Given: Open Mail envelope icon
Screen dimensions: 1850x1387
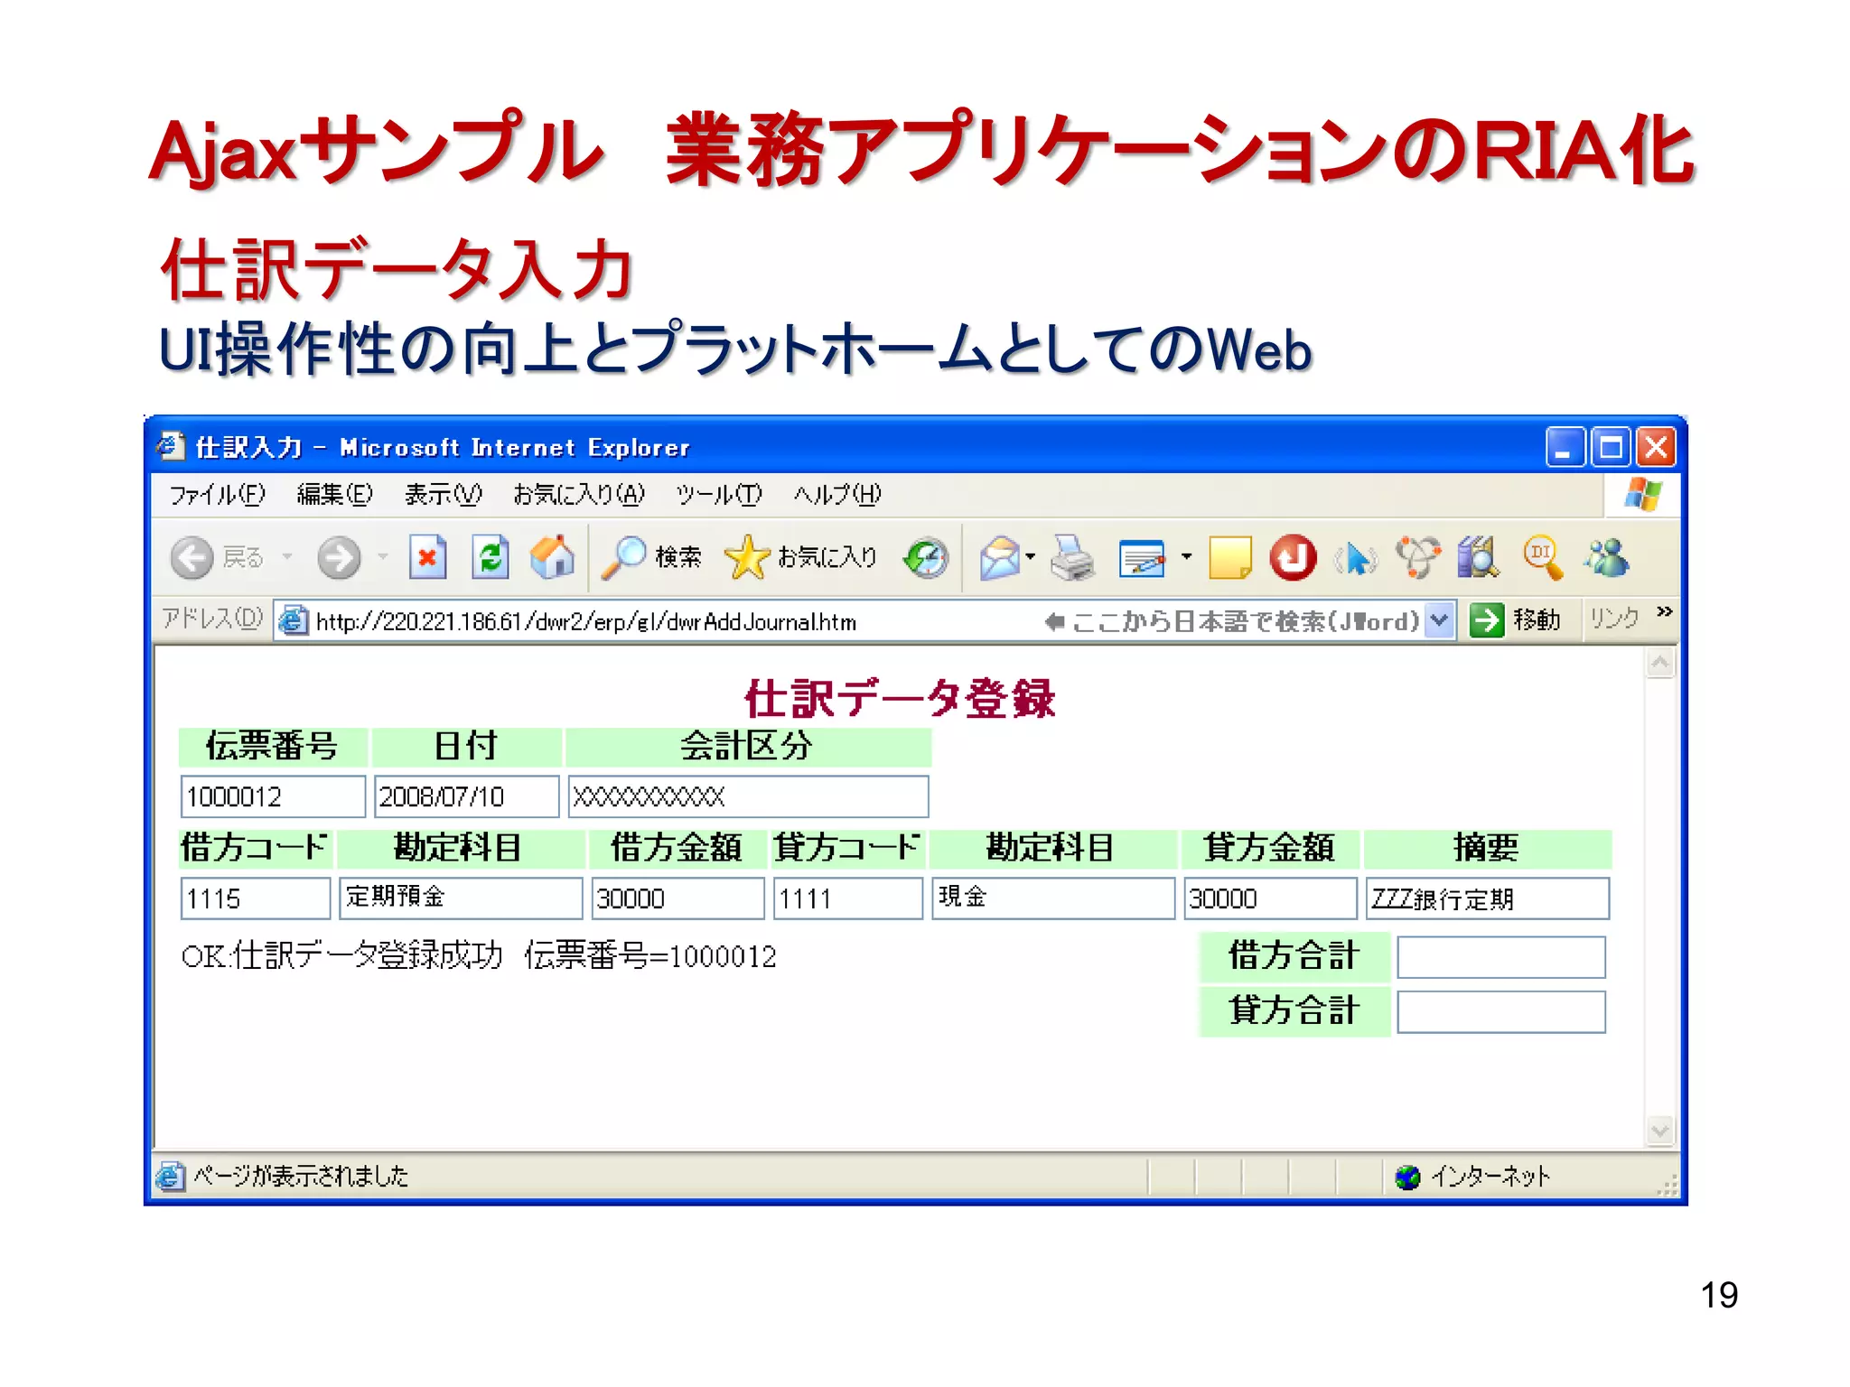Looking at the screenshot, I should [1000, 557].
